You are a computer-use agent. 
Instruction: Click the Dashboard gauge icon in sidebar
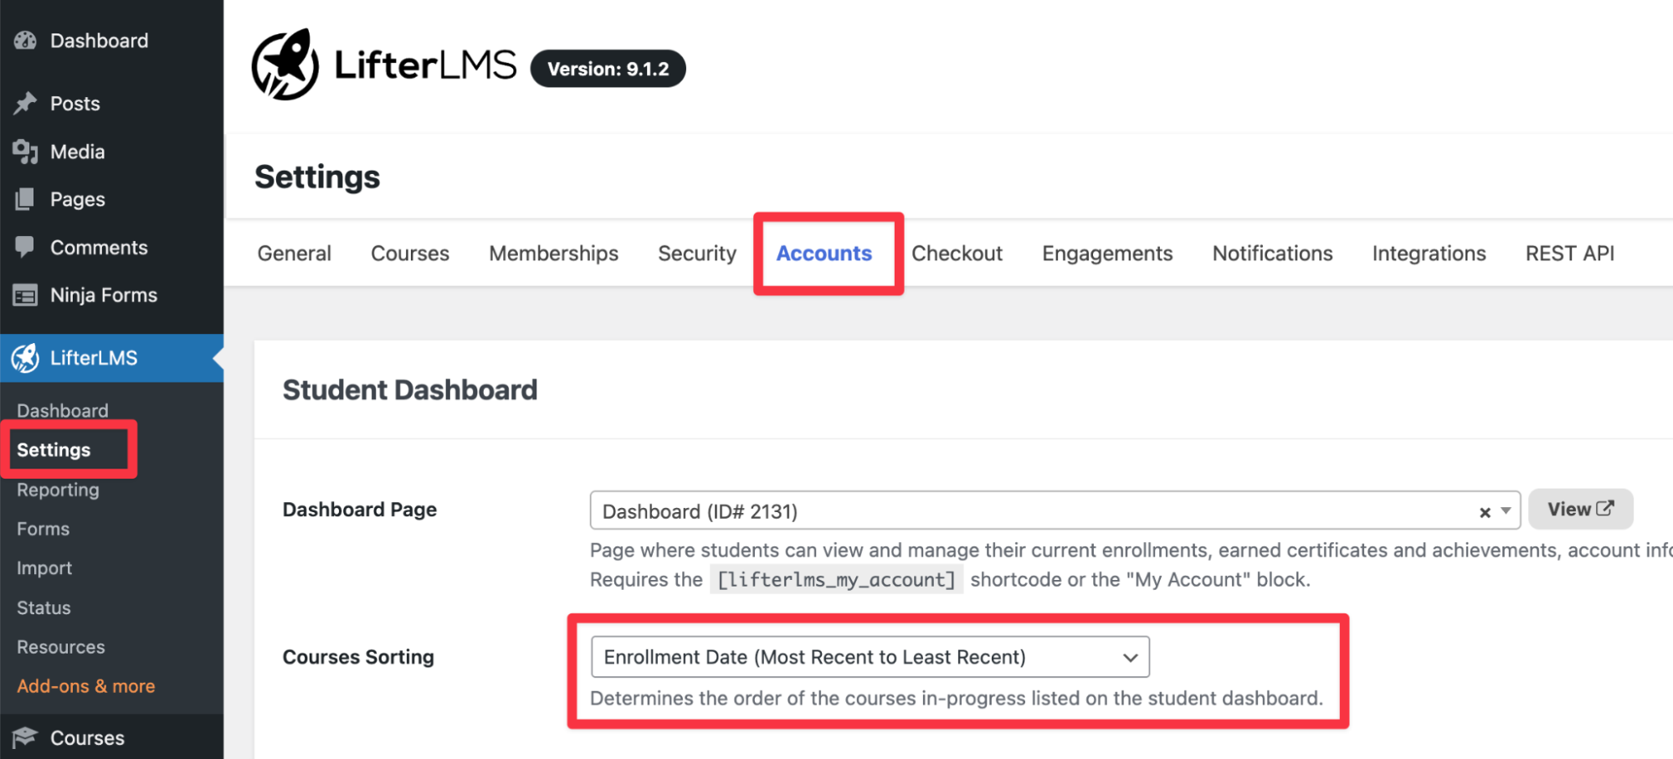[25, 40]
